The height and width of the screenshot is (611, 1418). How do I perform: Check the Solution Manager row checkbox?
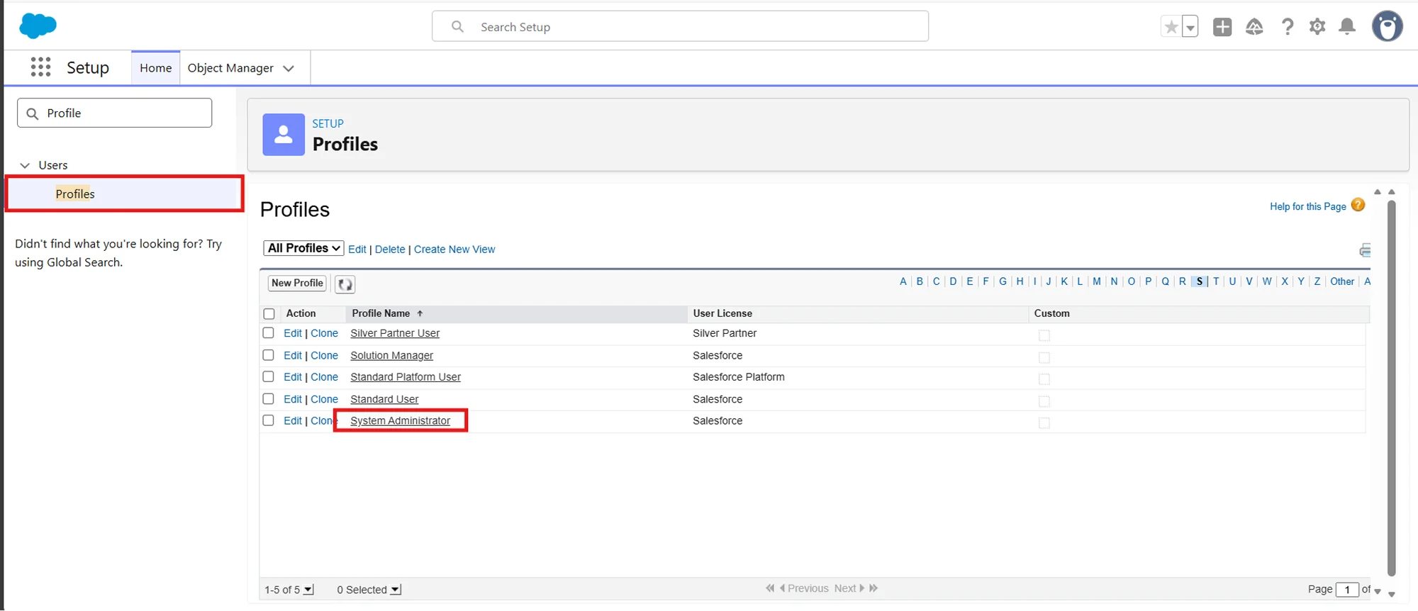click(x=268, y=354)
